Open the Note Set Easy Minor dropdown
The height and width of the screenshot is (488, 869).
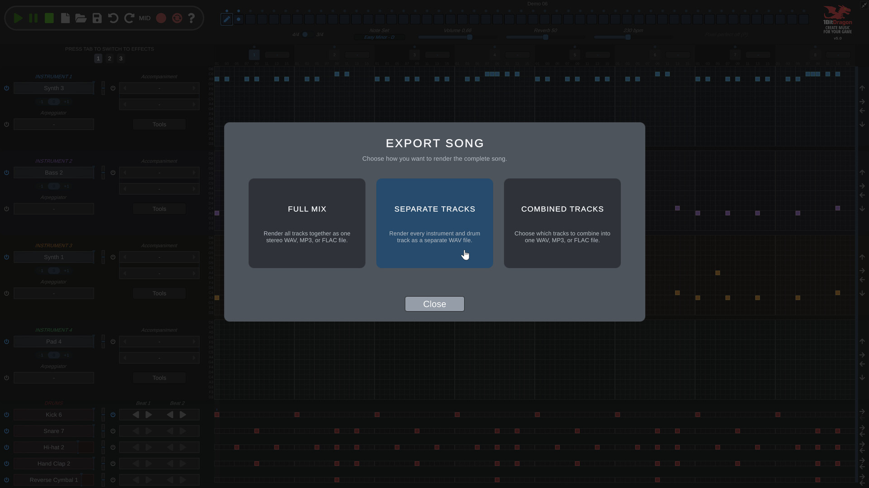click(379, 37)
